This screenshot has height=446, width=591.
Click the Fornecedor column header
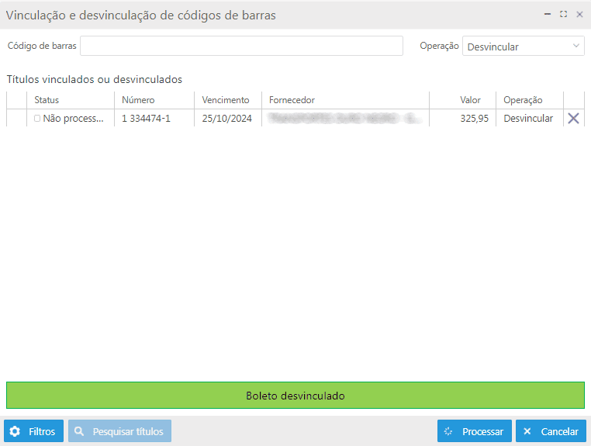coord(292,100)
